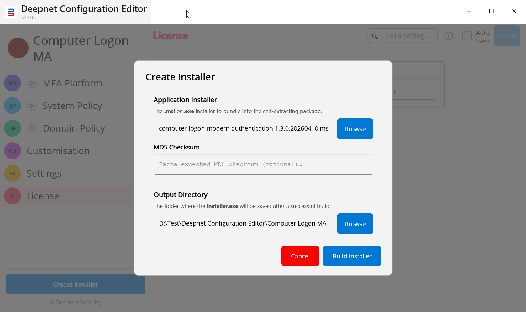The image size is (526, 312).
Task: Open the Settings section in sidebar
Action: pyautogui.click(x=44, y=174)
